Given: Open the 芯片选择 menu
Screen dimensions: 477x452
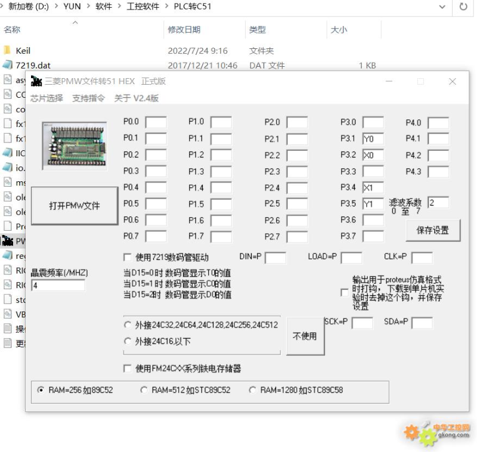Looking at the screenshot, I should tap(47, 98).
